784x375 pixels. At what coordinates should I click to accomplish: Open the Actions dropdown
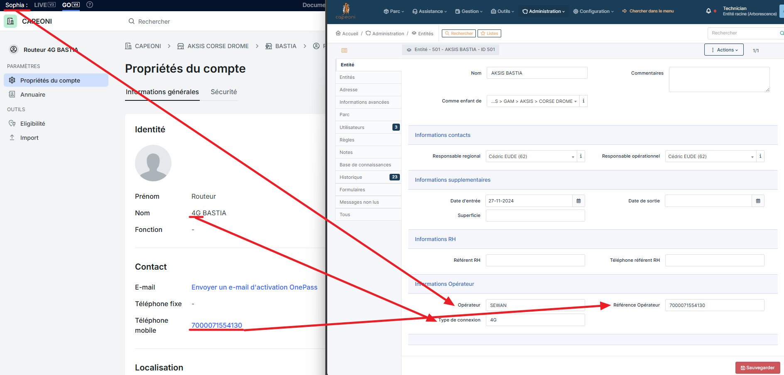click(724, 50)
